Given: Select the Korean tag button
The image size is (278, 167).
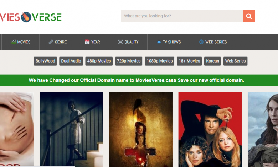Looking at the screenshot, I should tap(212, 61).
